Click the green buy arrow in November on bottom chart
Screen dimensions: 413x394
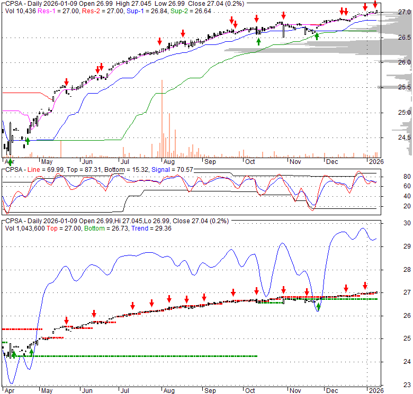coord(318,306)
